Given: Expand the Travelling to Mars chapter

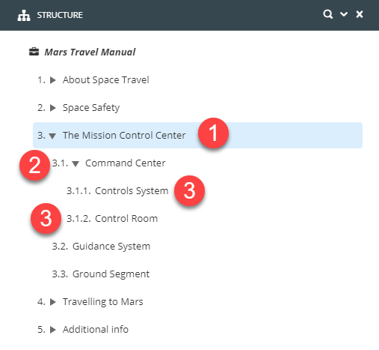Looking at the screenshot, I should (53, 302).
